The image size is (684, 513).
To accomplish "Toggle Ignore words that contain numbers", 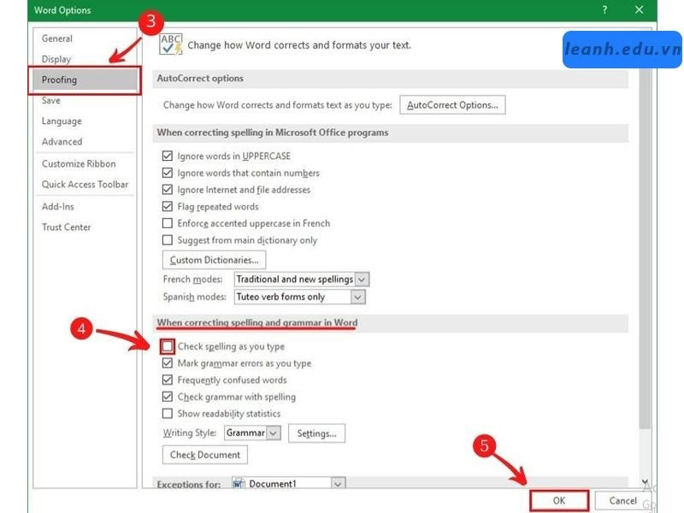I will coord(167,173).
